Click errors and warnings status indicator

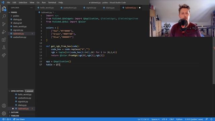[6, 119]
